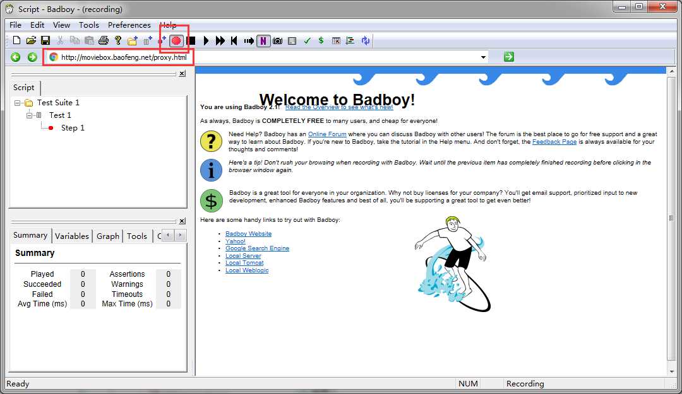
Task: Click the Play Request step-arrow icon
Action: coord(249,41)
